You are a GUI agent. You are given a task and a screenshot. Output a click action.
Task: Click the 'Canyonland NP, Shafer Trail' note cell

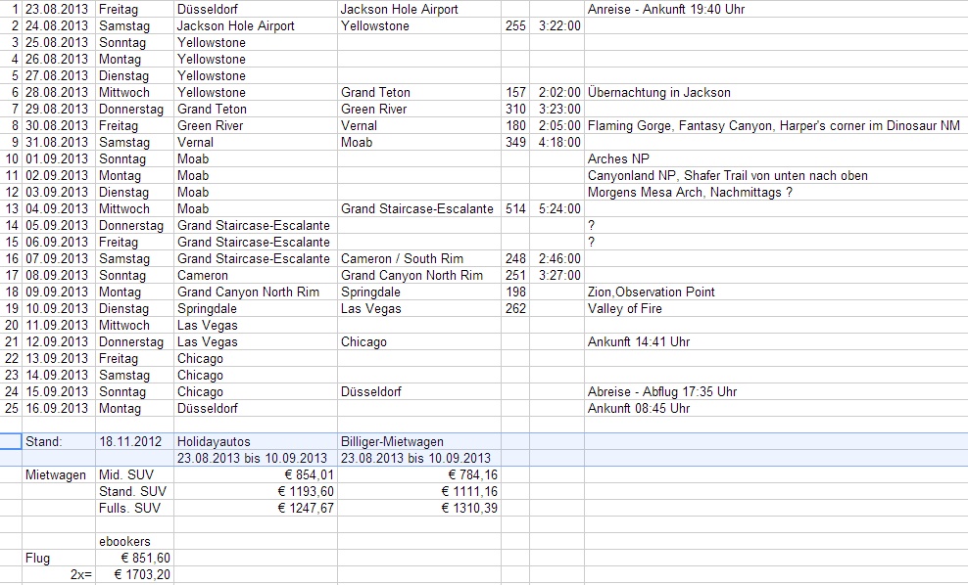pyautogui.click(x=727, y=175)
